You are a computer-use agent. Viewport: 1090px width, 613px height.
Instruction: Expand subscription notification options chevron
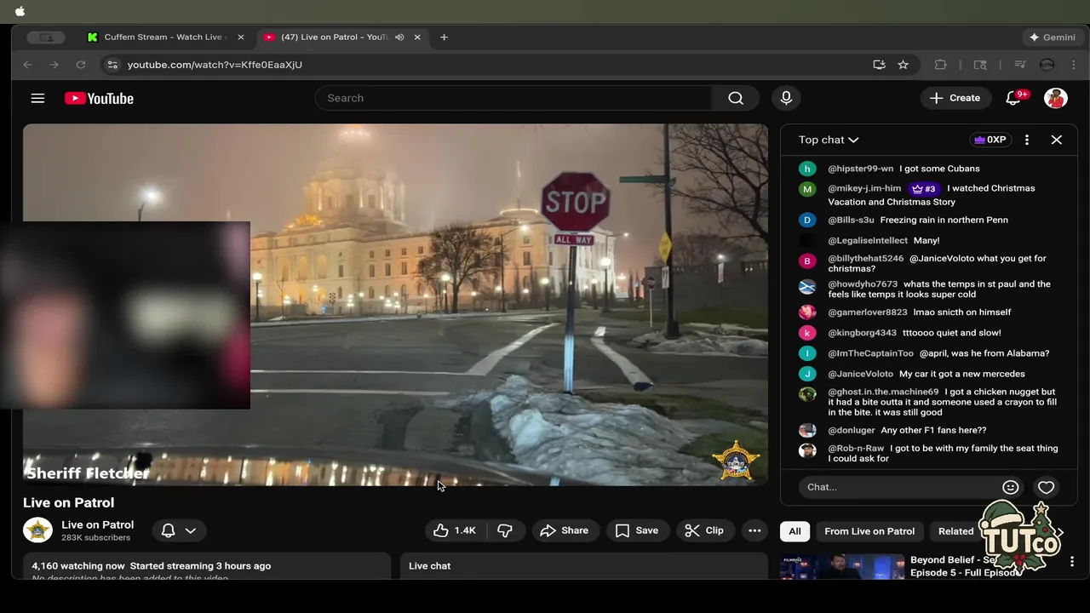click(191, 530)
